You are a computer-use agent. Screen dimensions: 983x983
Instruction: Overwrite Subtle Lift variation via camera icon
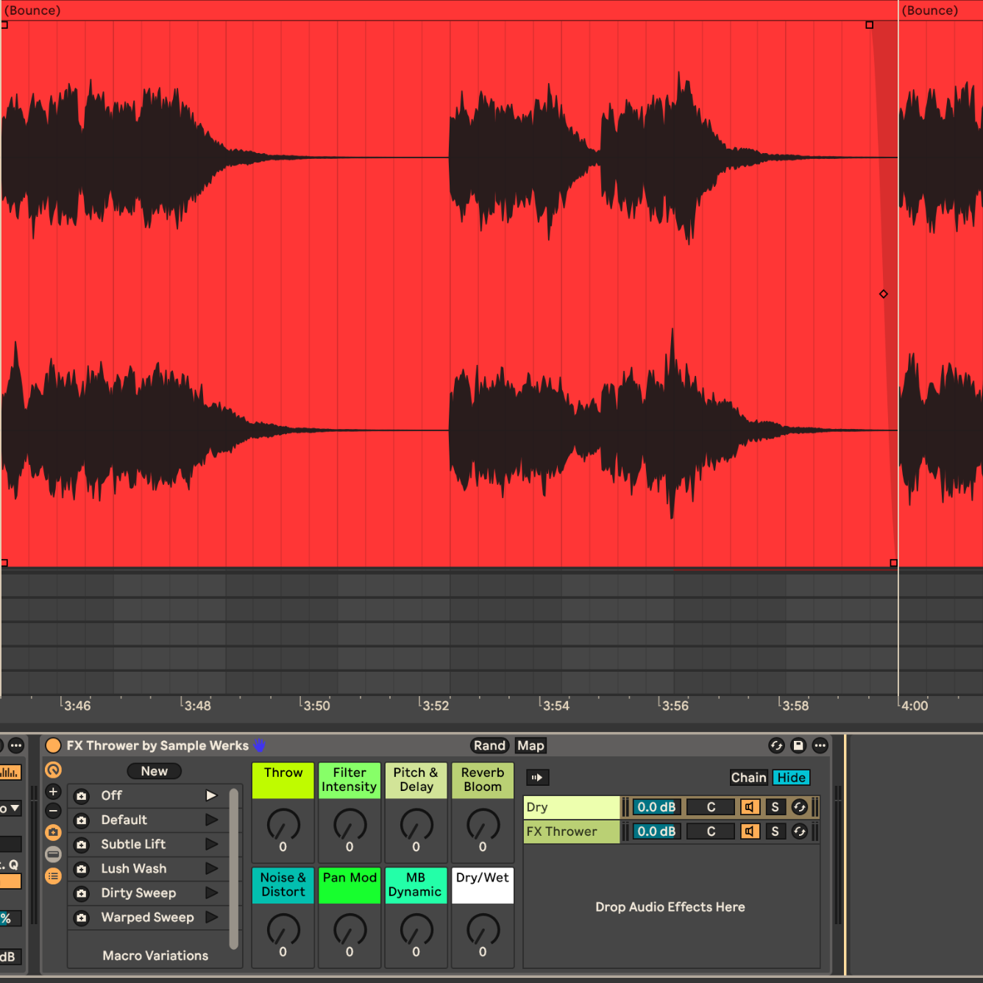click(82, 845)
